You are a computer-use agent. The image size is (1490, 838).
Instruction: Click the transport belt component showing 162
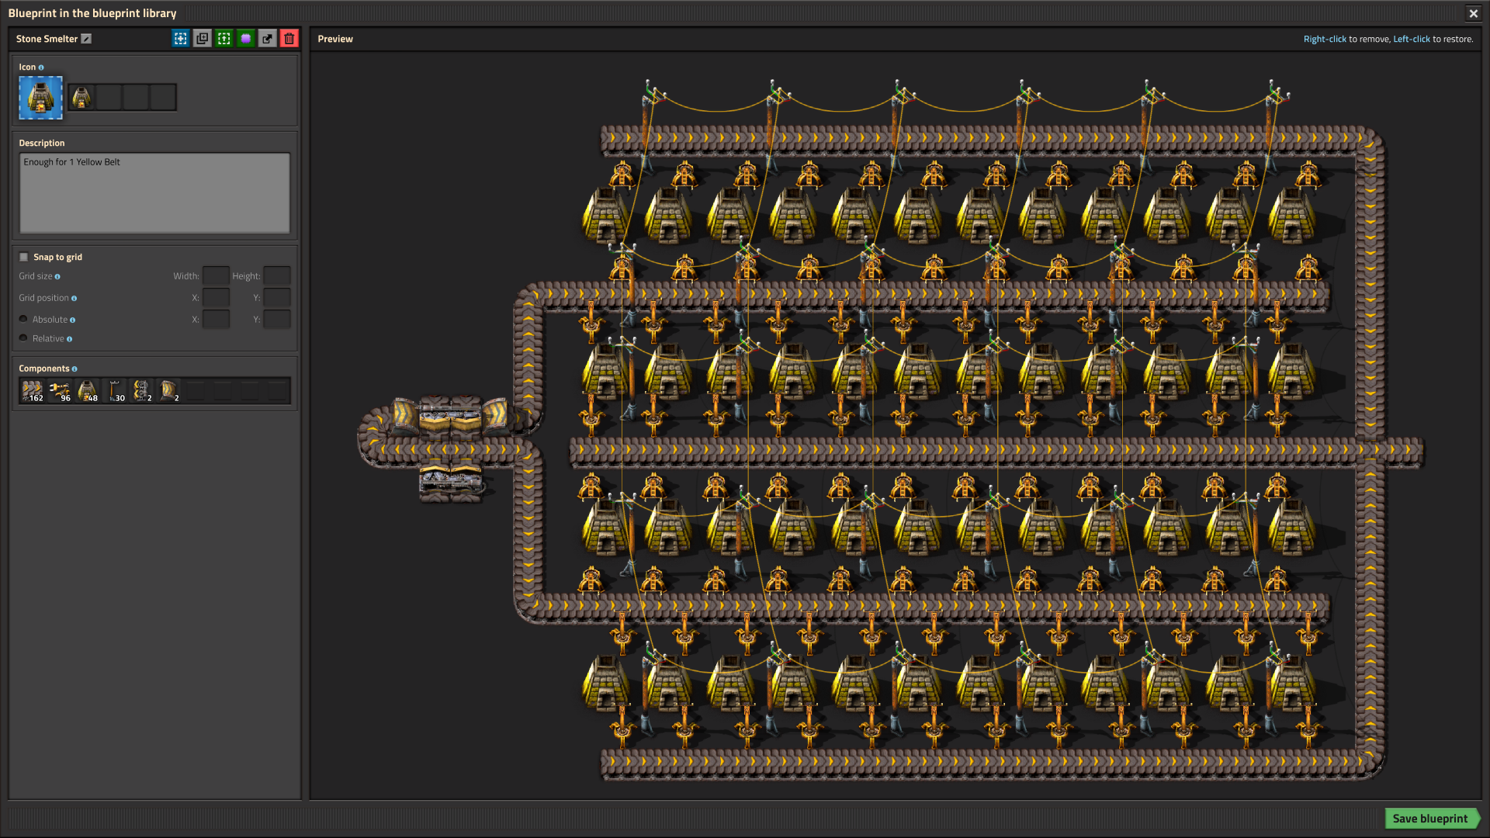click(33, 391)
